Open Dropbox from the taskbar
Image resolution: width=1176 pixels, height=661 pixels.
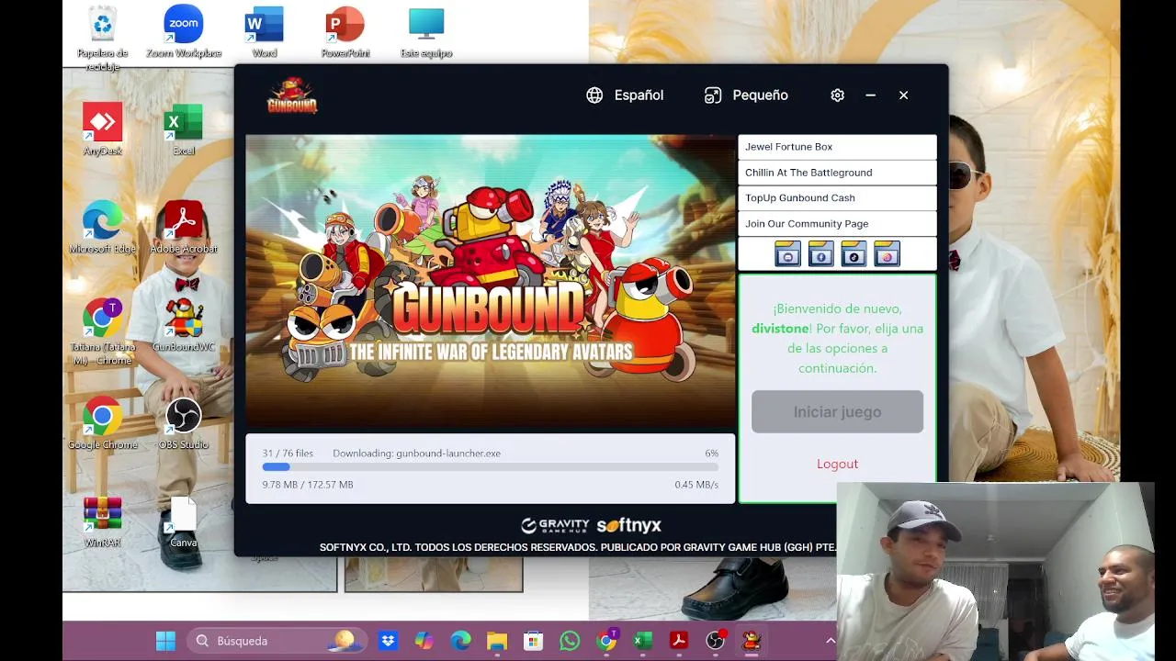pyautogui.click(x=388, y=641)
